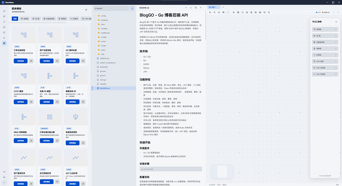Use the 支付流程时序 template

pos(47,182)
